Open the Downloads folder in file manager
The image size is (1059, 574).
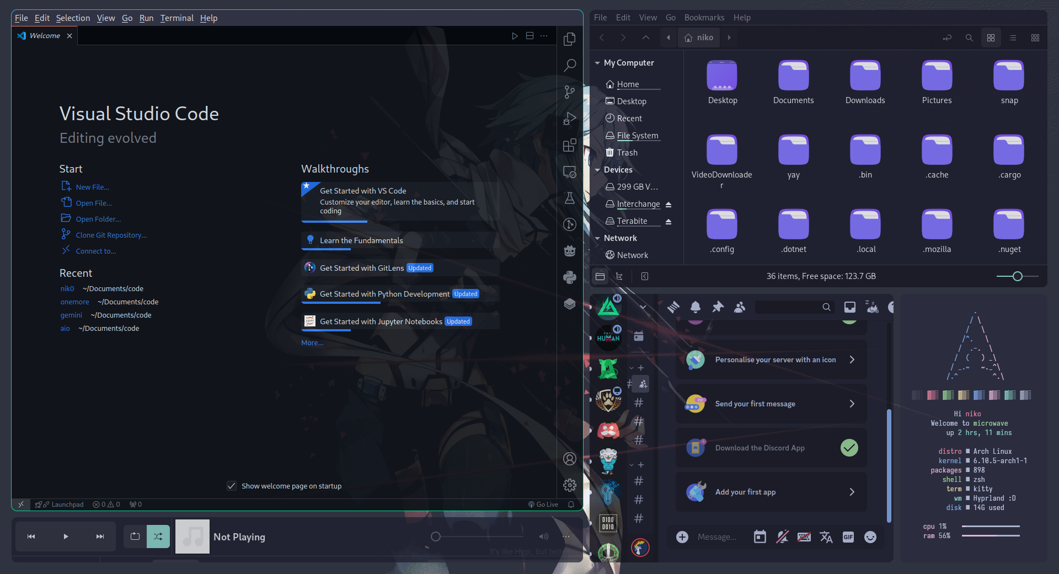tap(865, 83)
